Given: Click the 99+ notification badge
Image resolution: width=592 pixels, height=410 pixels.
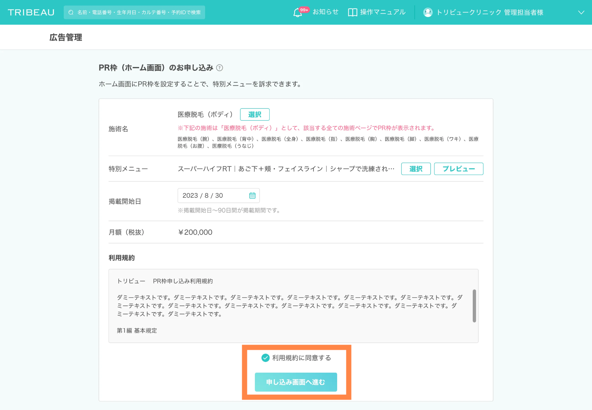Looking at the screenshot, I should click(x=304, y=10).
